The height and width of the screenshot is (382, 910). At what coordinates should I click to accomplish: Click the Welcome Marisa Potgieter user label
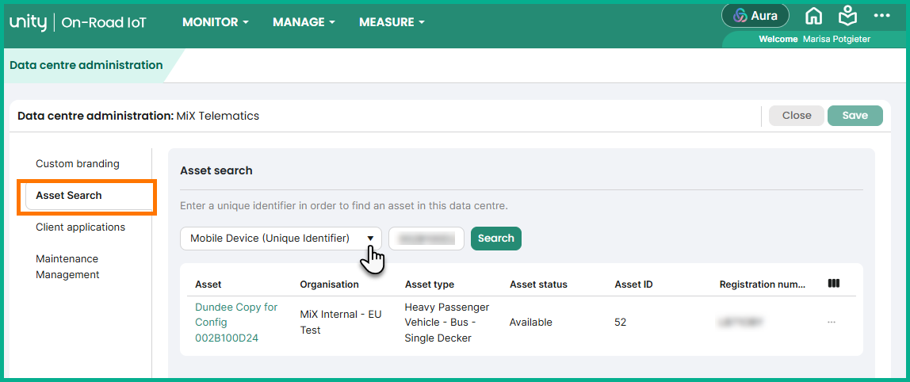coord(814,40)
